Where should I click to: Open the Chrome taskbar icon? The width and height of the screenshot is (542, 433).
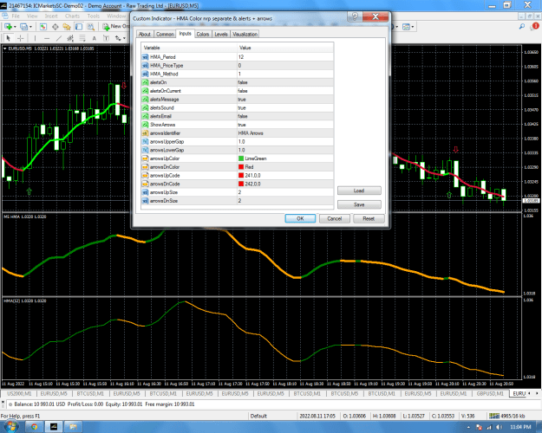click(34, 427)
